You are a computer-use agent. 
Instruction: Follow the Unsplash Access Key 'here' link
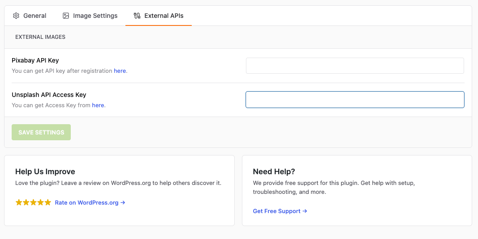click(98, 105)
